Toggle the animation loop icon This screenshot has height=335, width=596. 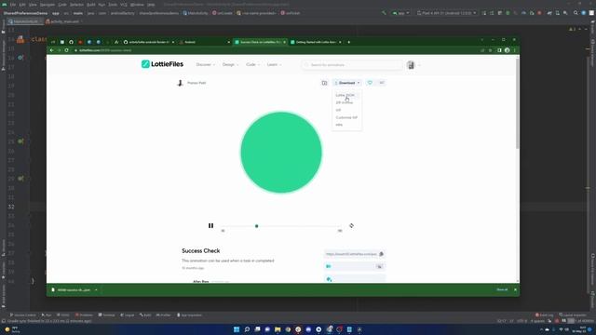click(352, 225)
